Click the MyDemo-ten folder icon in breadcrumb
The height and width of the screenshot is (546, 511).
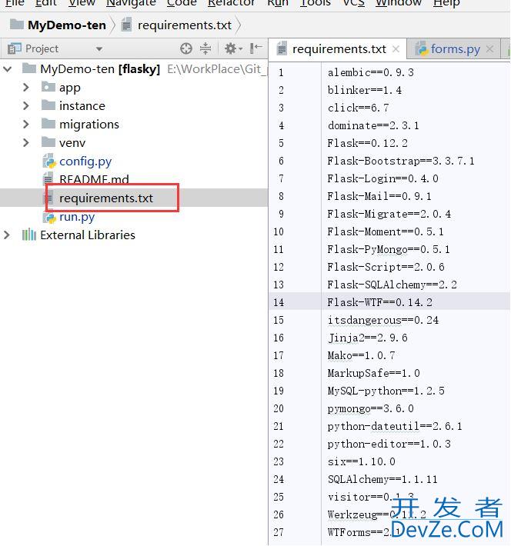[17, 25]
